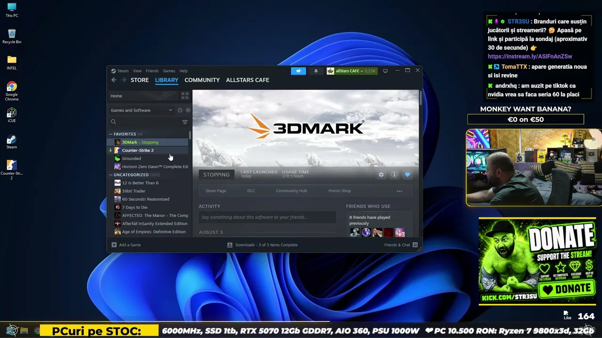Toggle the ready-to-play filter icon
602x338 pixels.
tap(188, 110)
